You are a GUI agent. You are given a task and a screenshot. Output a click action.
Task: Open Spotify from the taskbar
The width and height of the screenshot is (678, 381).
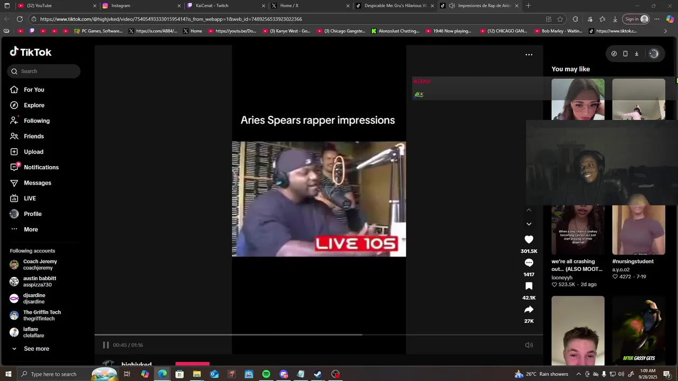pos(266,374)
